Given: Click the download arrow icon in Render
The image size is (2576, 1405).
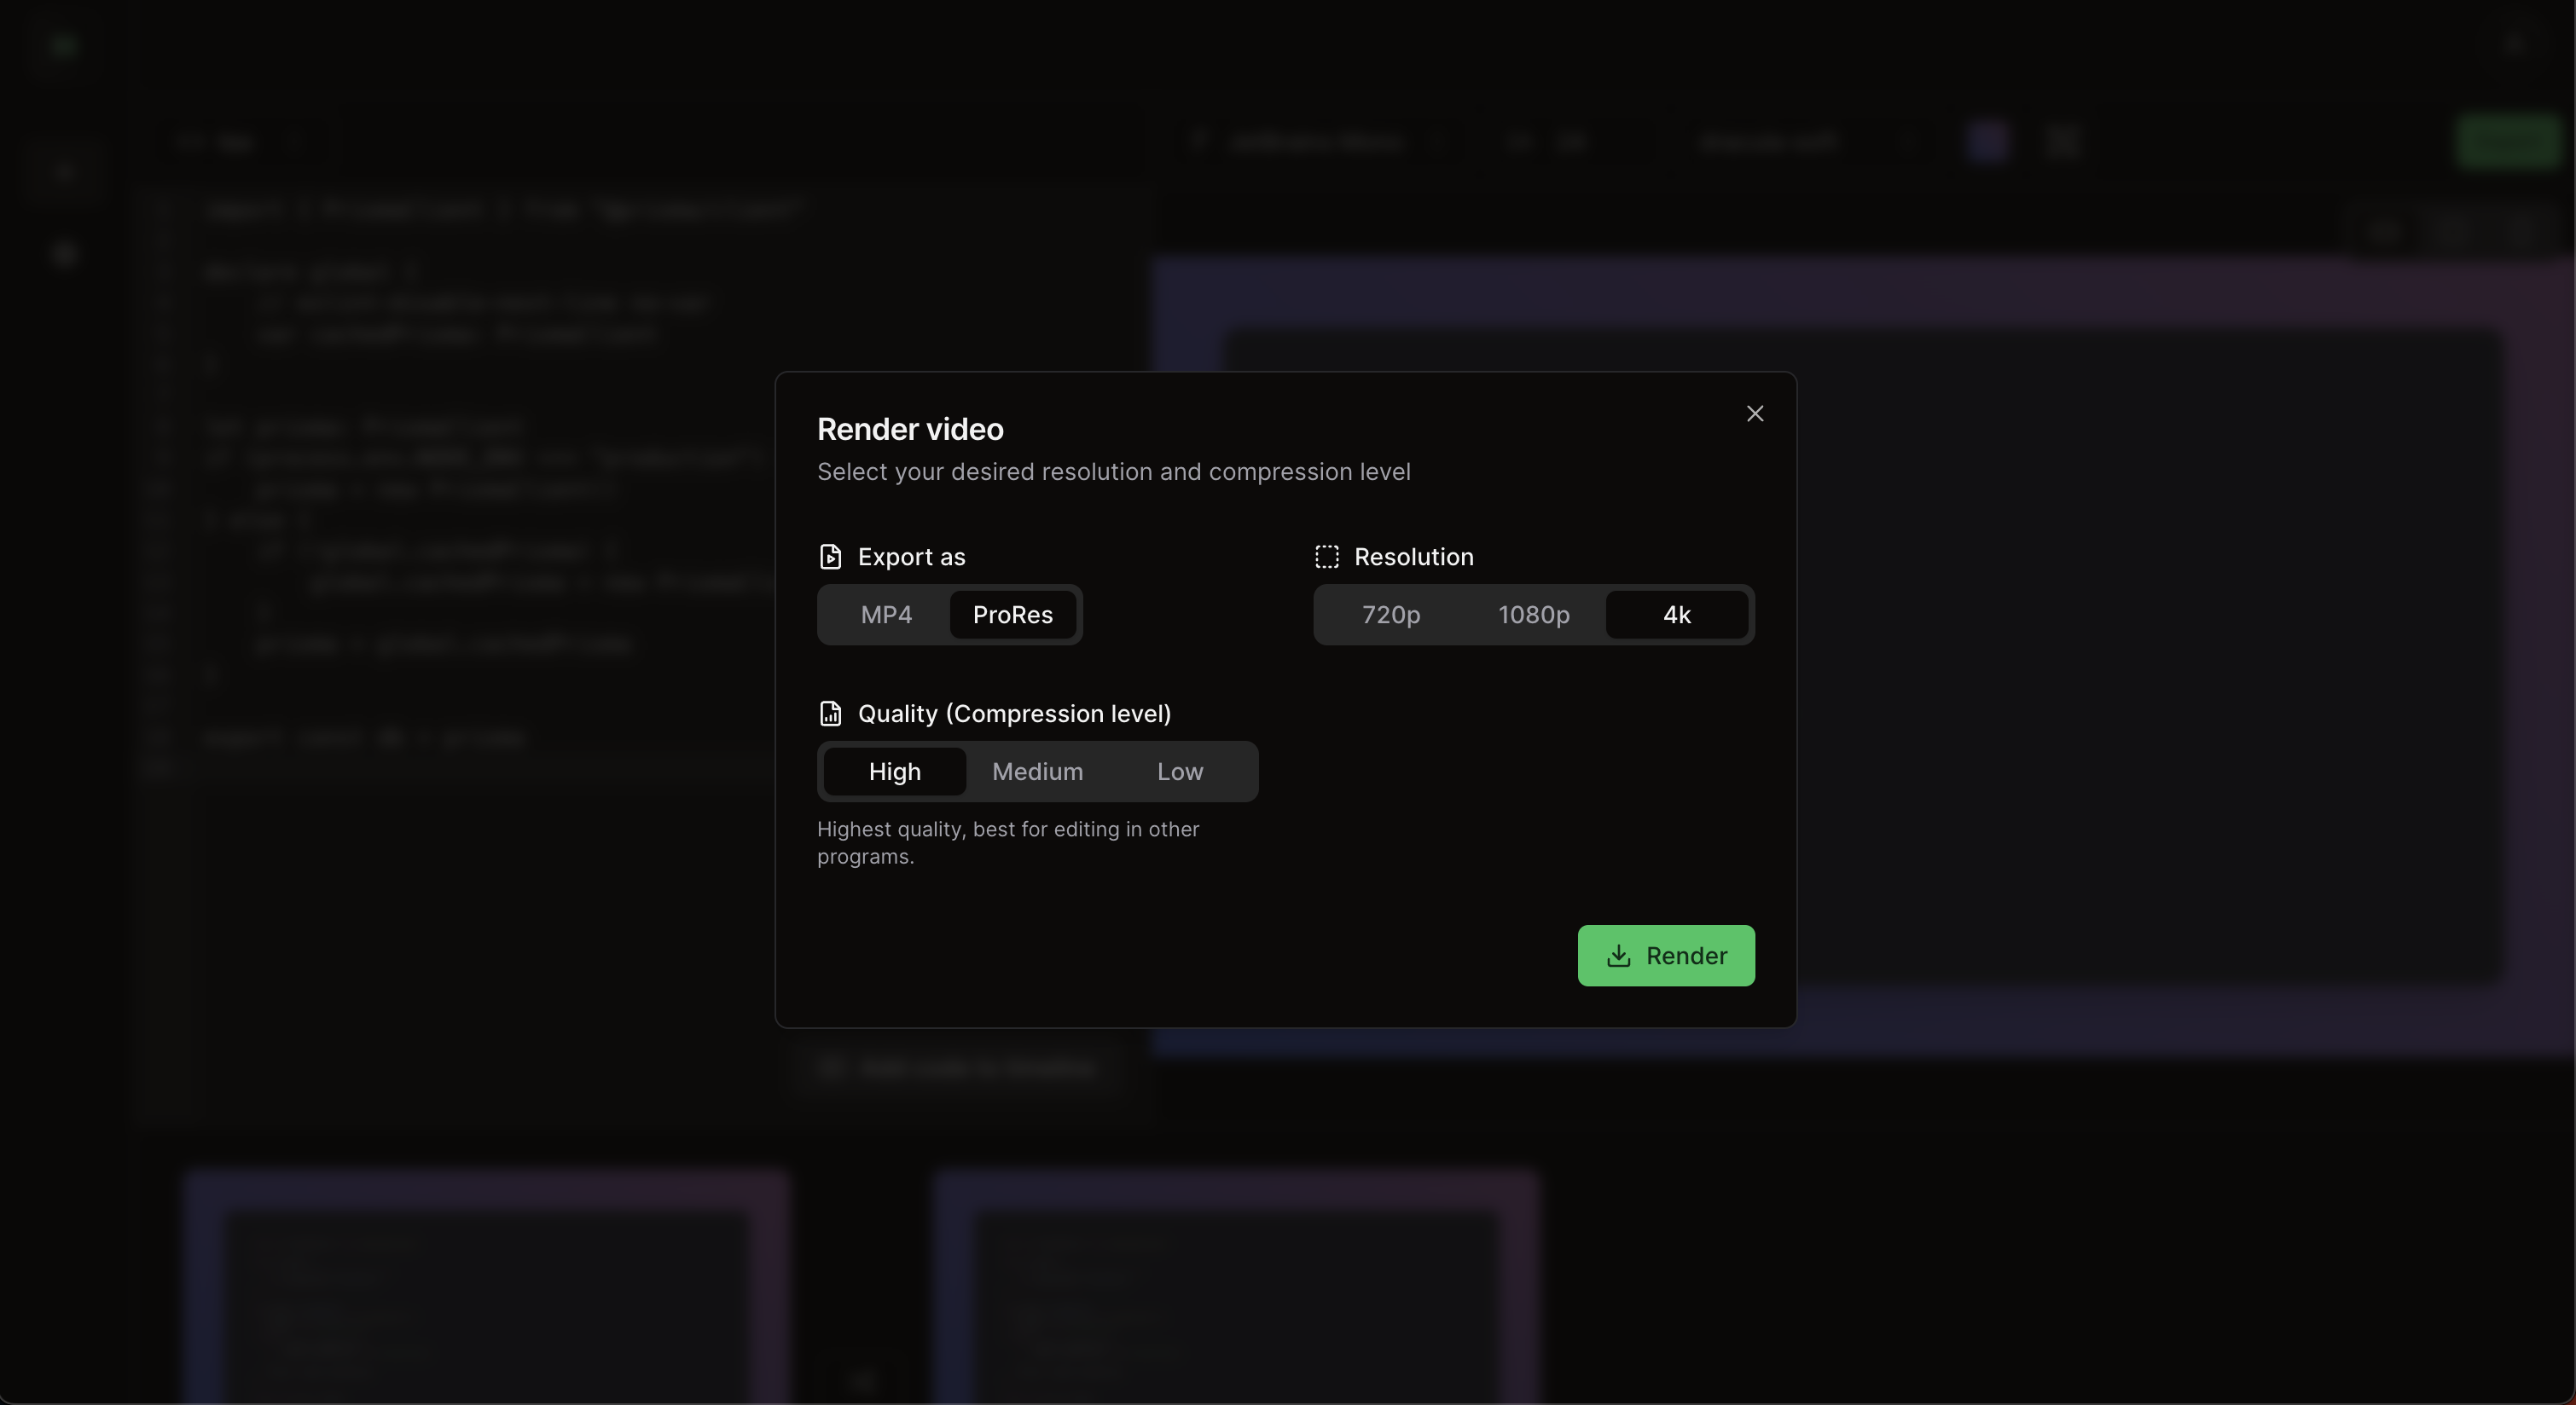Looking at the screenshot, I should tap(1618, 957).
